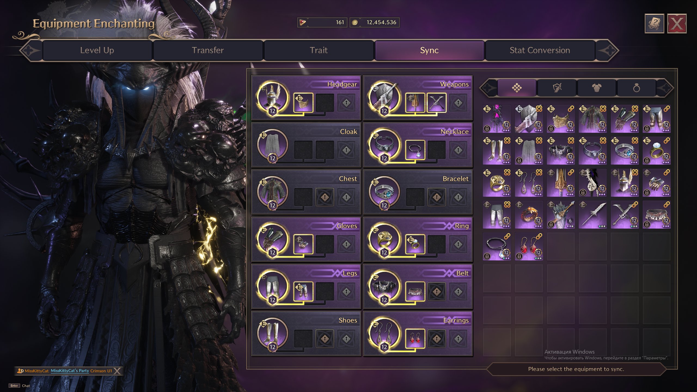This screenshot has width=697, height=392.
Task: Switch to the Level Up tab
Action: [97, 50]
